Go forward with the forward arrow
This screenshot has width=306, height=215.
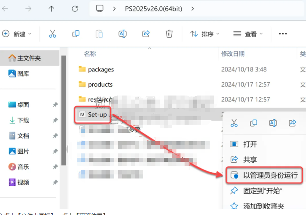[28, 8]
